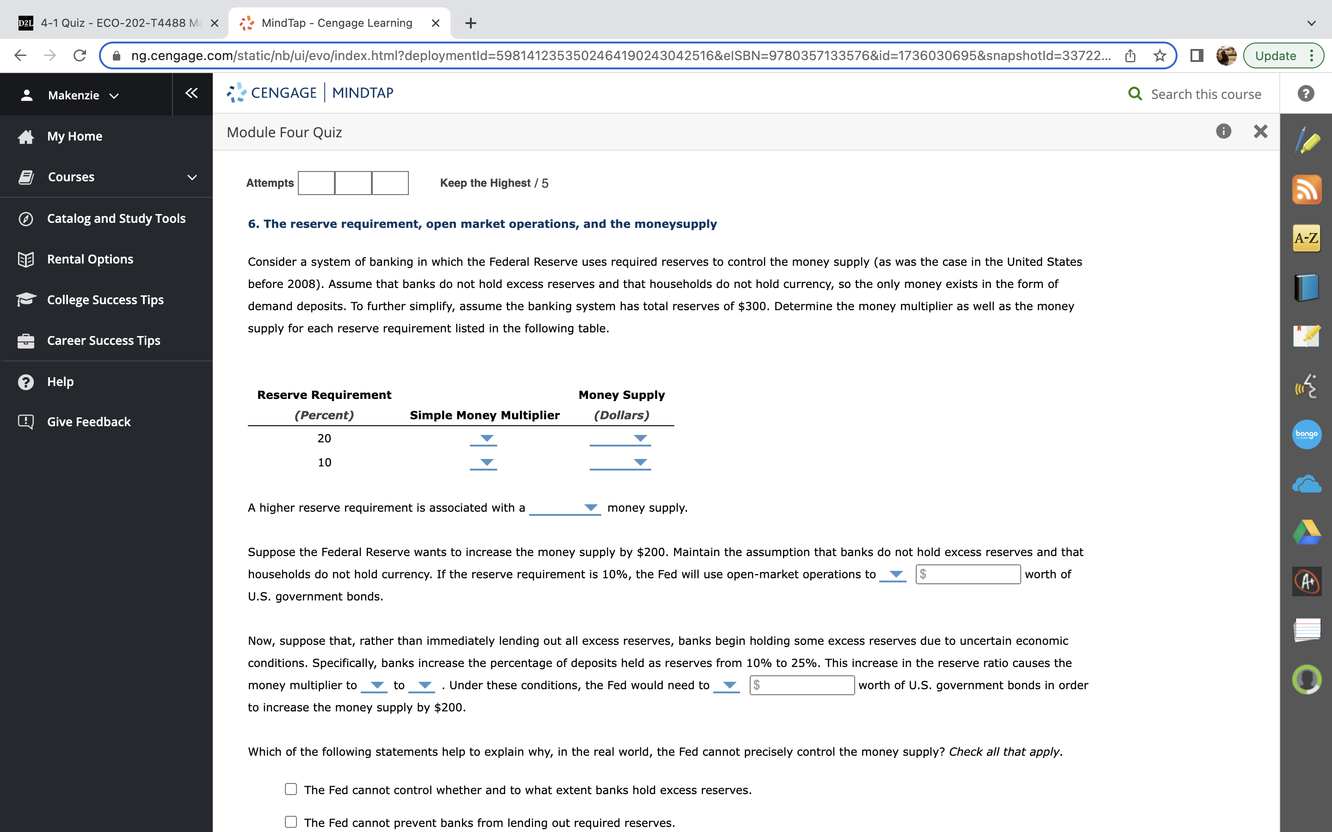The height and width of the screenshot is (832, 1332).
Task: Check 'Fed cannot control excess reserves' box
Action: pyautogui.click(x=290, y=789)
